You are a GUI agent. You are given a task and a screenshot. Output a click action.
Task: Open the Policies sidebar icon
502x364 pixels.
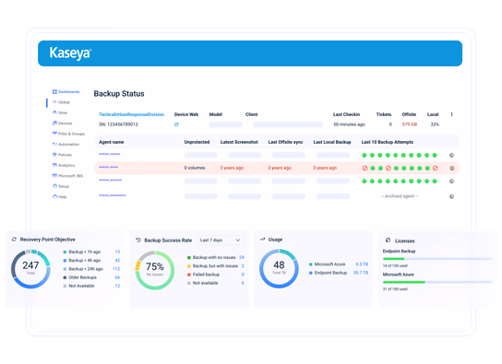click(54, 155)
